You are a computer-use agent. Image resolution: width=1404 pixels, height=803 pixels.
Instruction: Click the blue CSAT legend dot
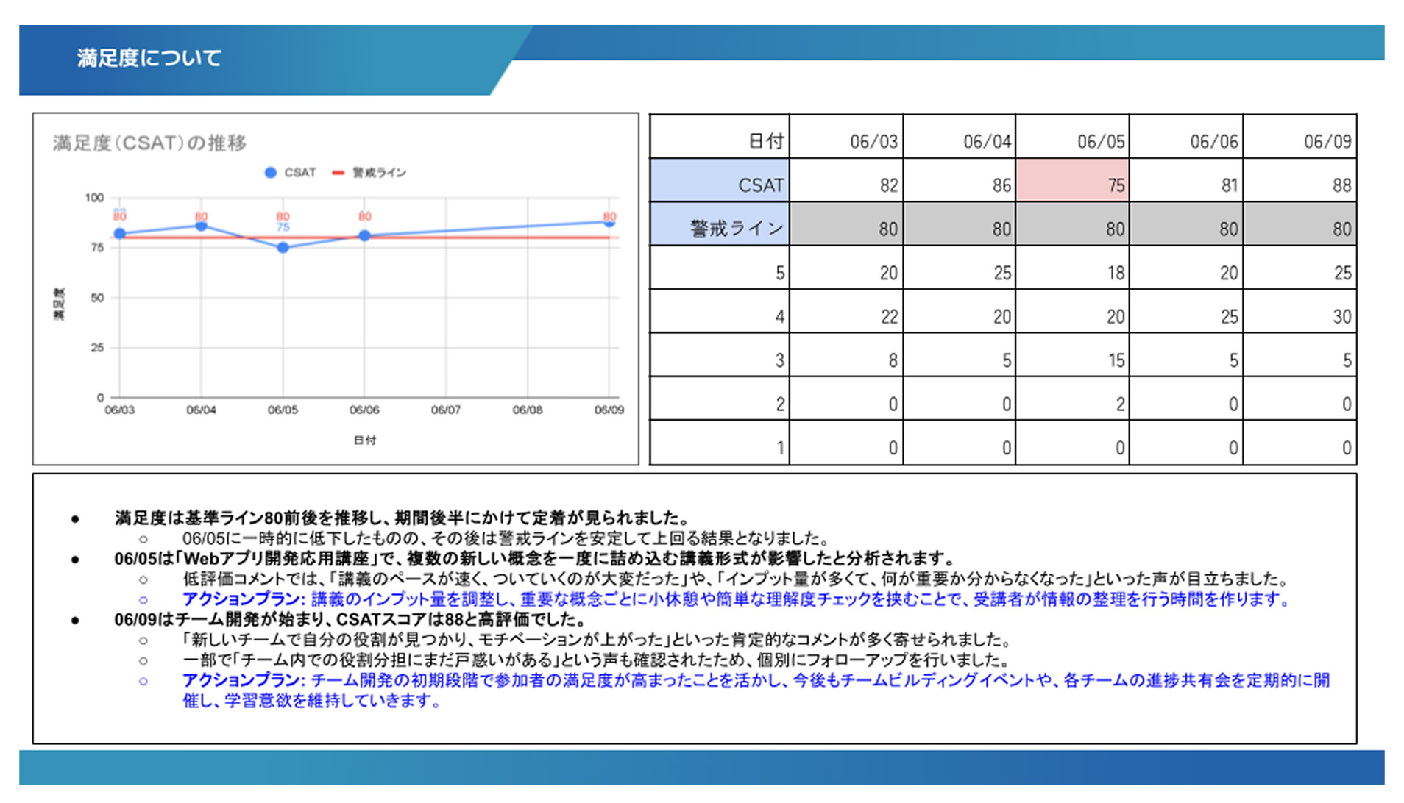[x=270, y=173]
